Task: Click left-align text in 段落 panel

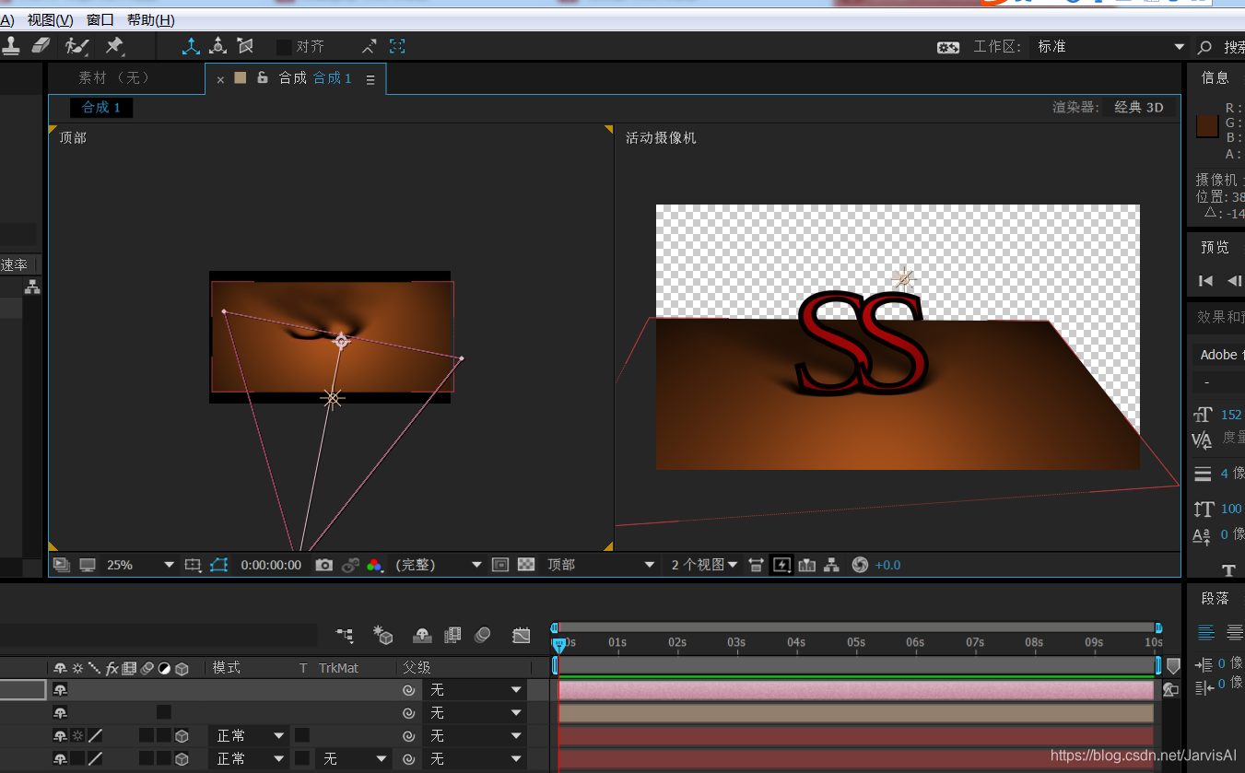Action: tap(1205, 632)
